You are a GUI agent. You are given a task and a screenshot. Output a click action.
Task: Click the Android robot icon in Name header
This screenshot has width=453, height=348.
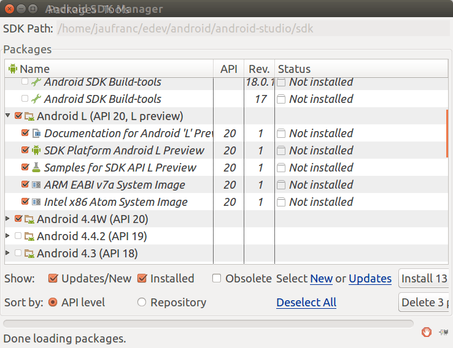click(13, 69)
